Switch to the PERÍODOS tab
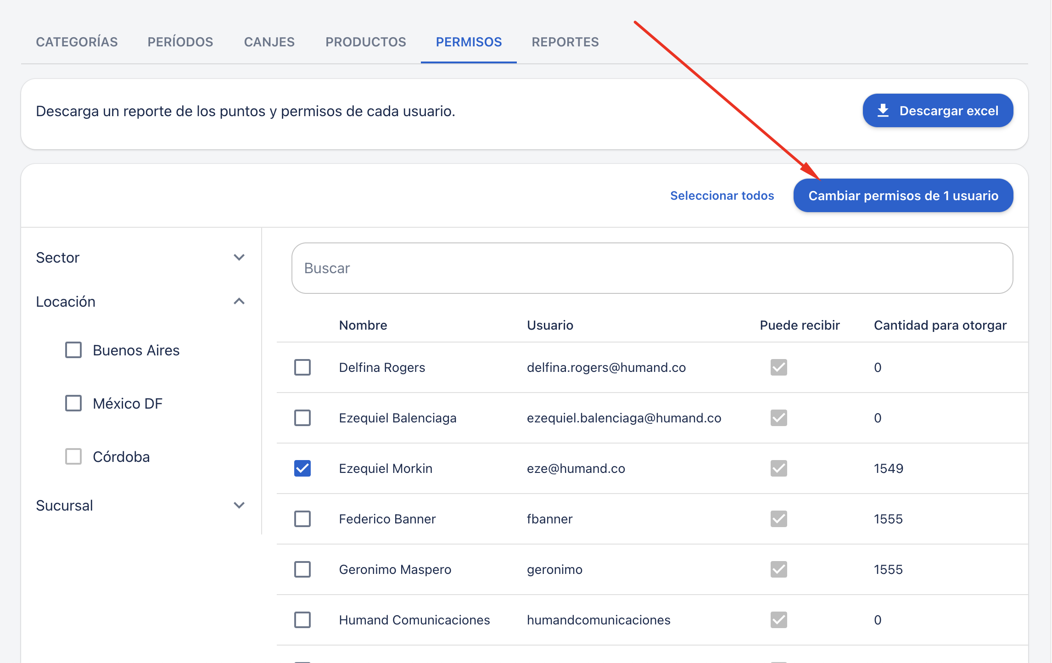 180,42
